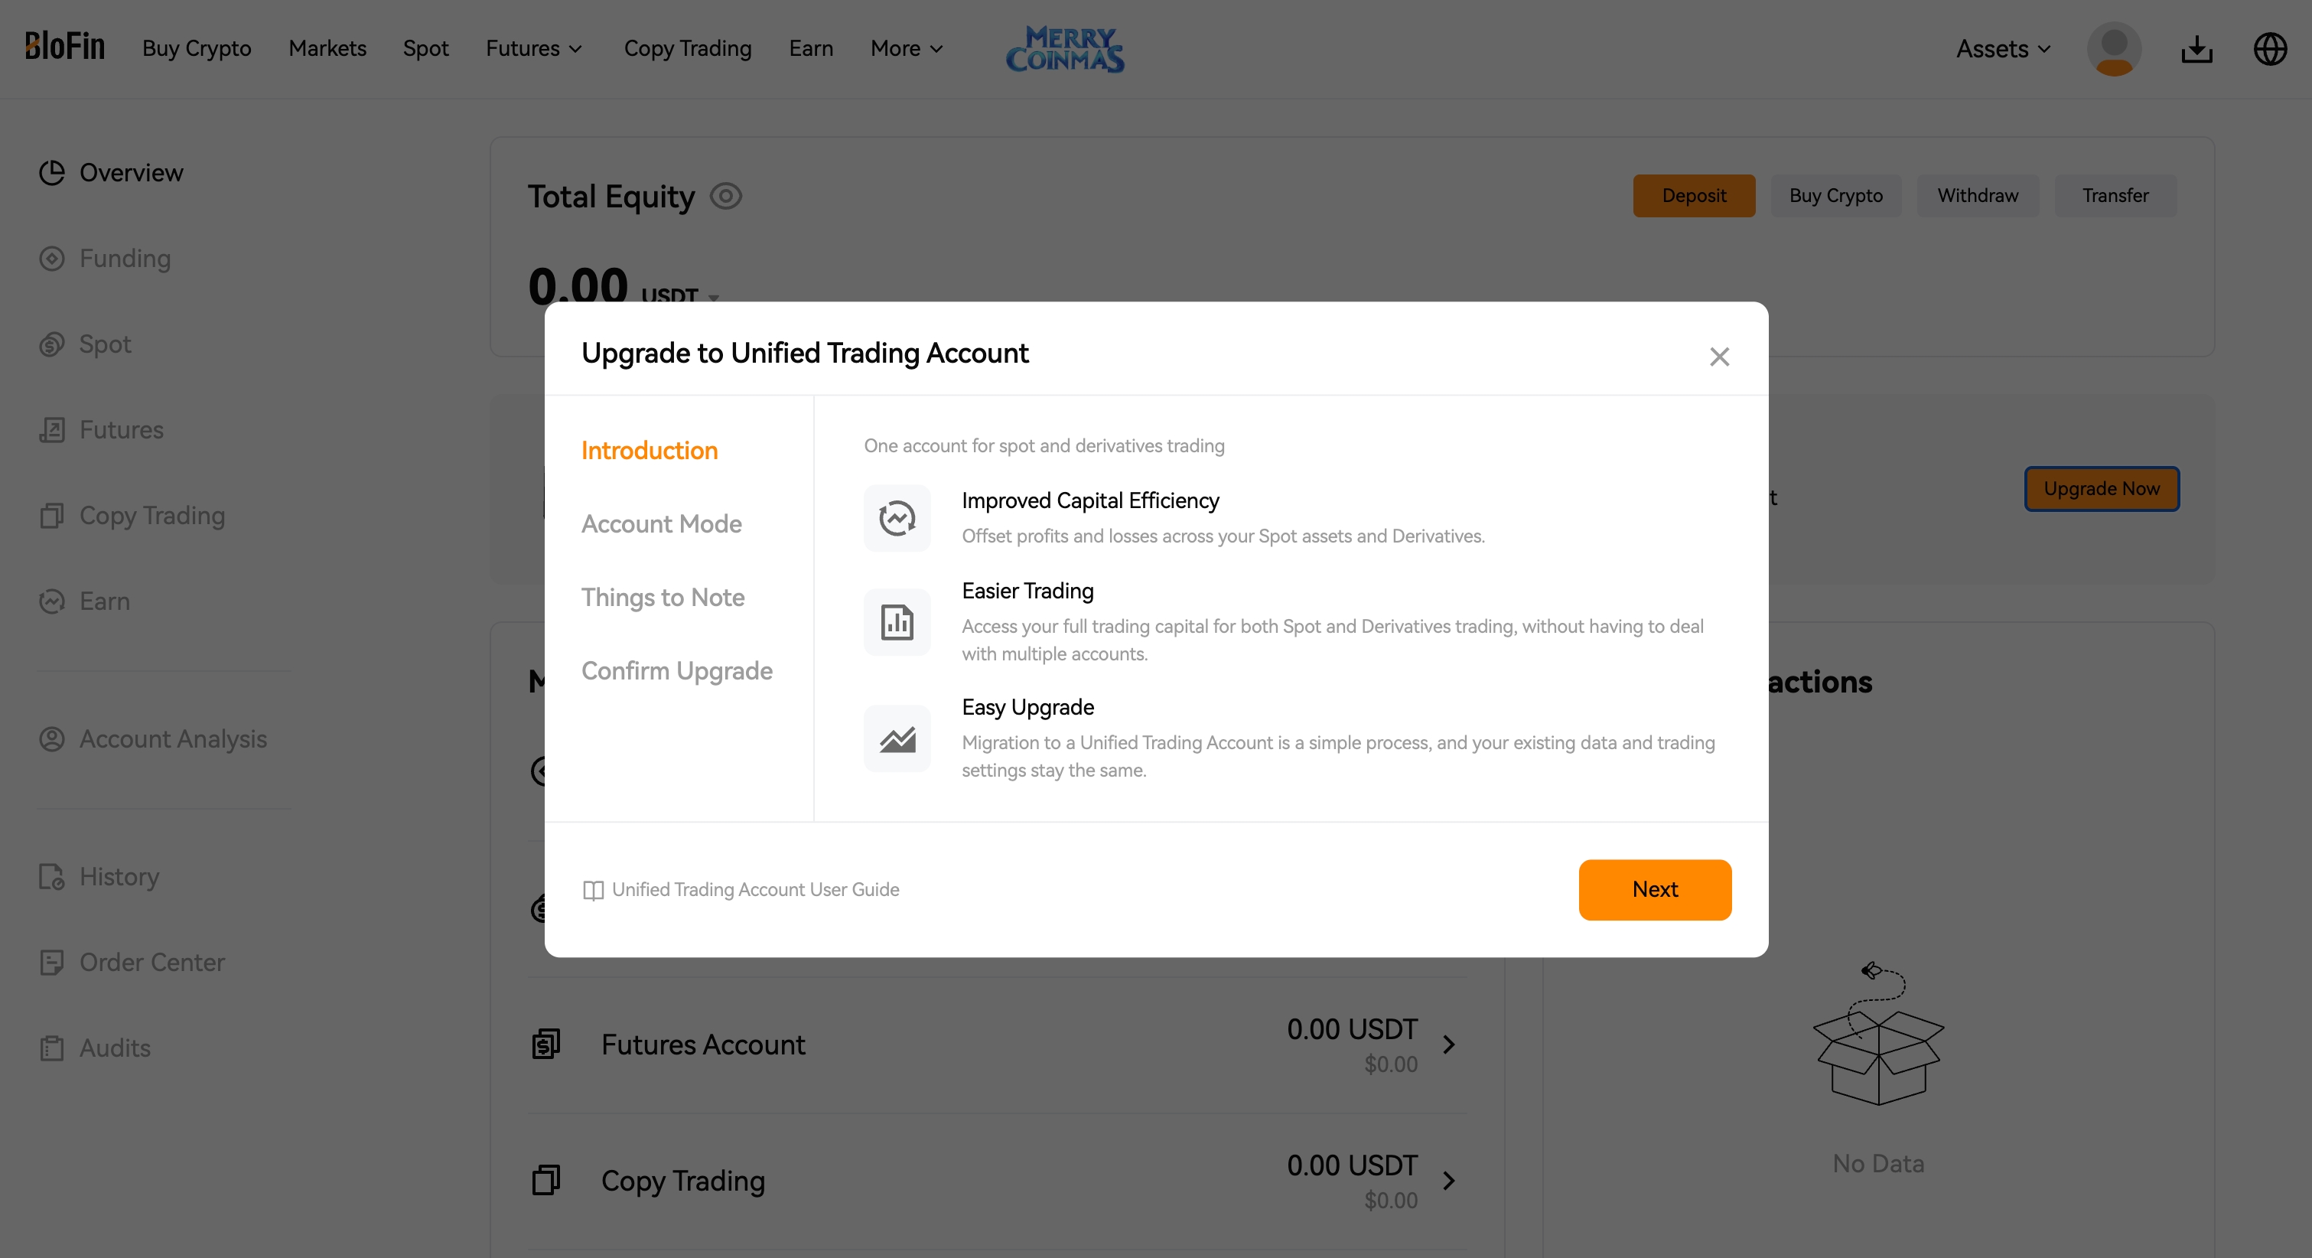This screenshot has width=2312, height=1258.
Task: Click the Overview pie chart icon
Action: point(52,172)
